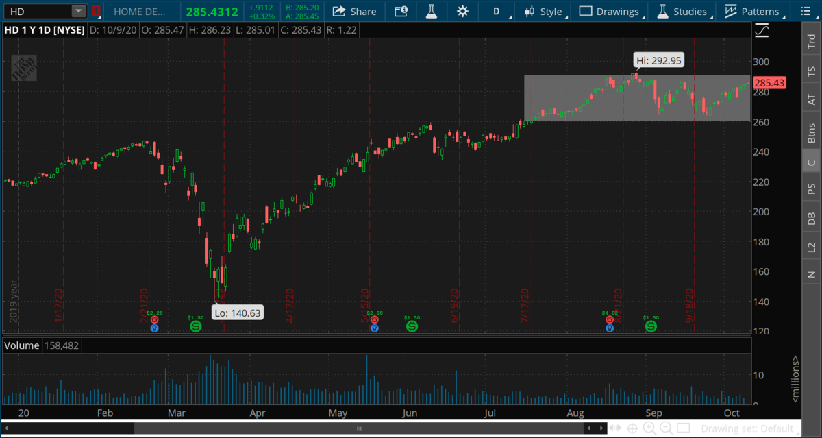
Task: Open the TS sidebar tab
Action: coord(812,71)
